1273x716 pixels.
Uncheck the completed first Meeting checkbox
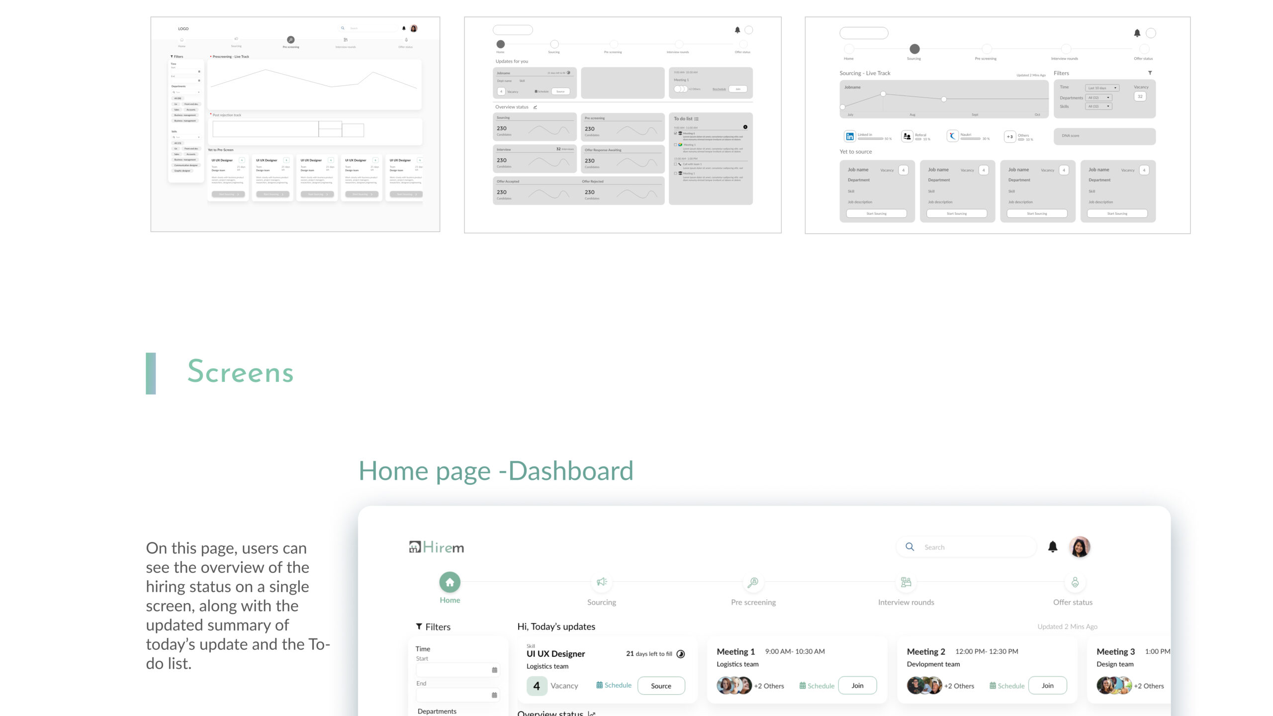pos(675,133)
